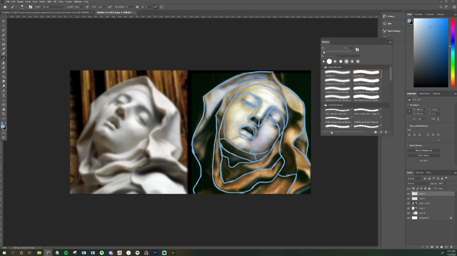The height and width of the screenshot is (256, 457).
Task: Hide Layer 1 visibility eye
Action: (408, 213)
